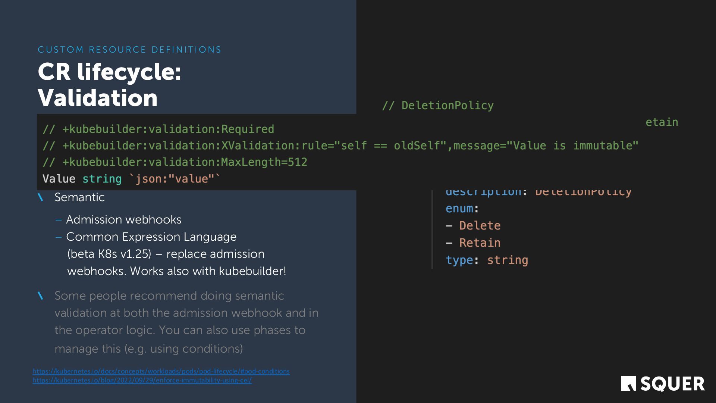Viewport: 716px width, 403px height.
Task: Open the pod-lifecycle pod-conditions link
Action: click(161, 371)
